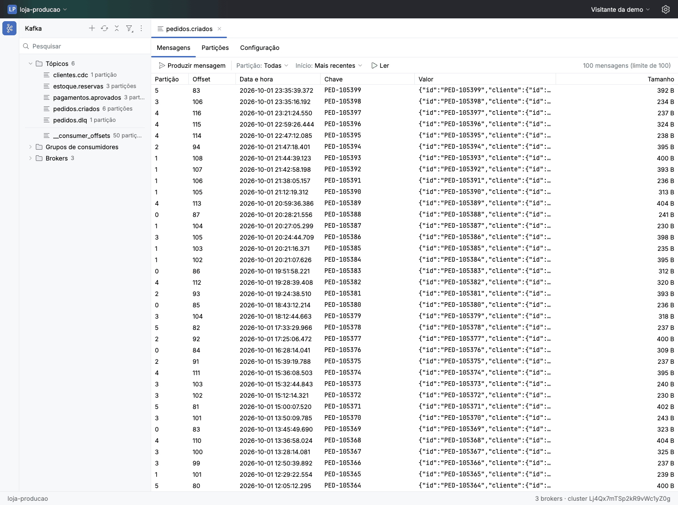Select message row PED-105399
678x505 pixels.
click(414, 90)
